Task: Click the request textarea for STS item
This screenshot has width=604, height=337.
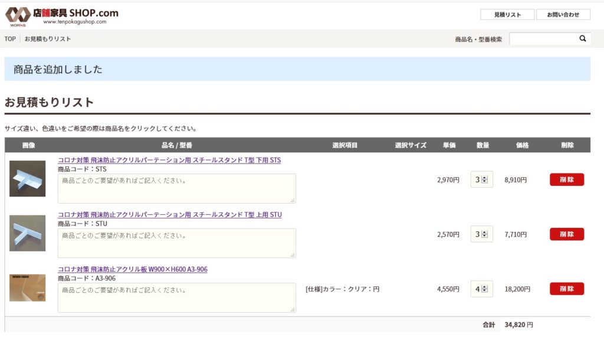Action: 177,188
